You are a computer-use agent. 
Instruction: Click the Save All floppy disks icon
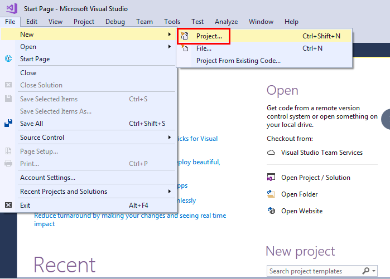point(8,124)
